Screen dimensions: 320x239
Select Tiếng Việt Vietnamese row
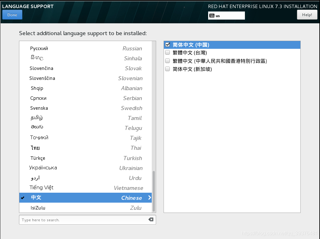(85, 188)
